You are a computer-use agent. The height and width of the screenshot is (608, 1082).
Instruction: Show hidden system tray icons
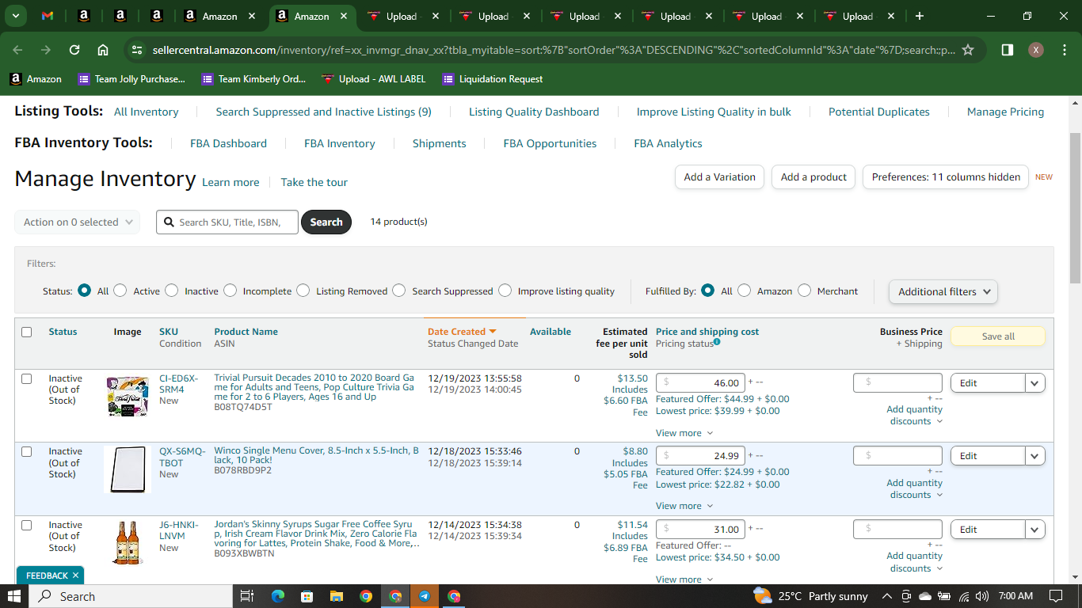pyautogui.click(x=886, y=596)
